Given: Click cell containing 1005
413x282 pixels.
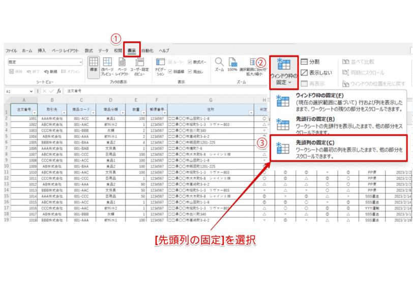Looking at the screenshot, I should coord(24,143).
